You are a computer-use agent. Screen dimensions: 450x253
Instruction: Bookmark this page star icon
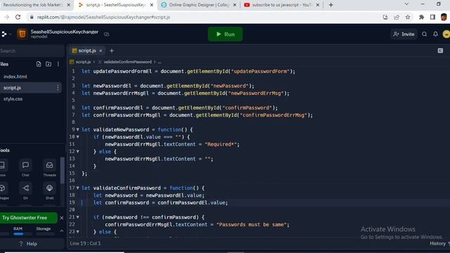click(408, 17)
